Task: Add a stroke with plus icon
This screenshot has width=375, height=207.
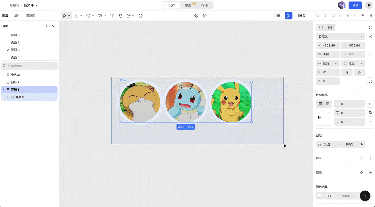Action: tap(370, 173)
